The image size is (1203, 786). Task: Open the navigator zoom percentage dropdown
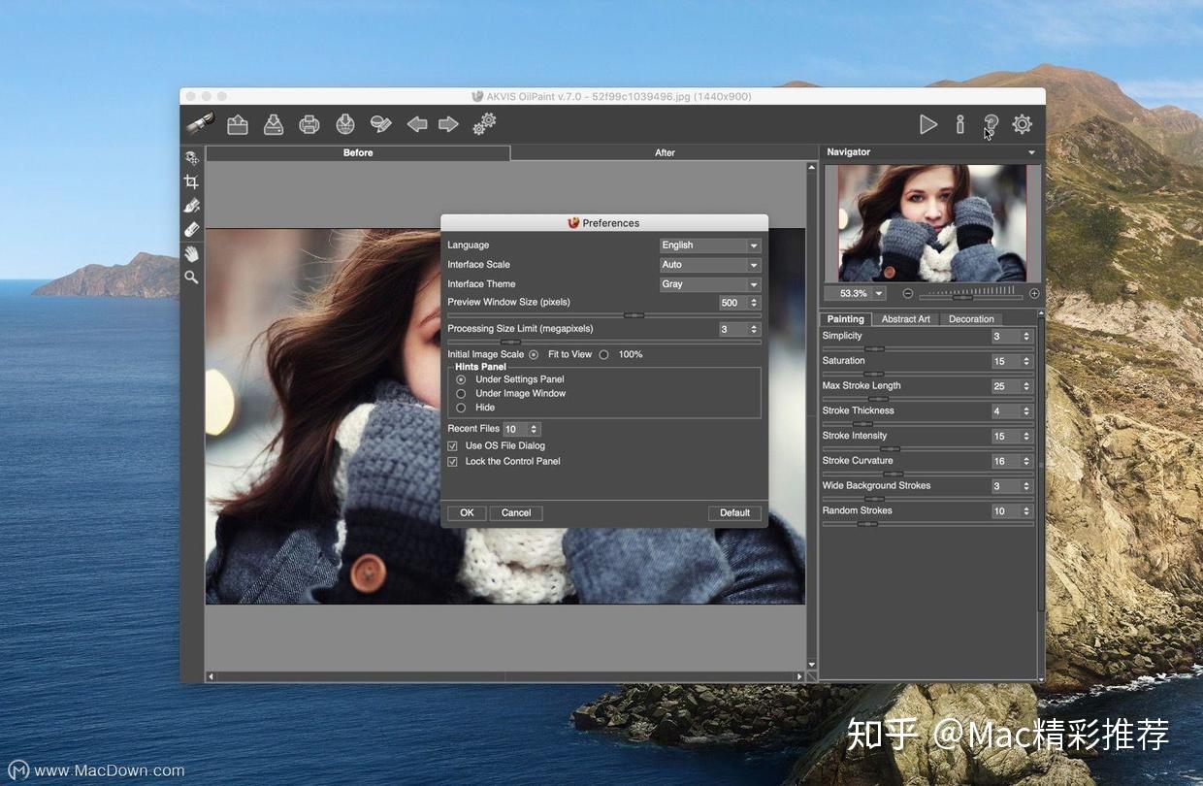point(879,293)
